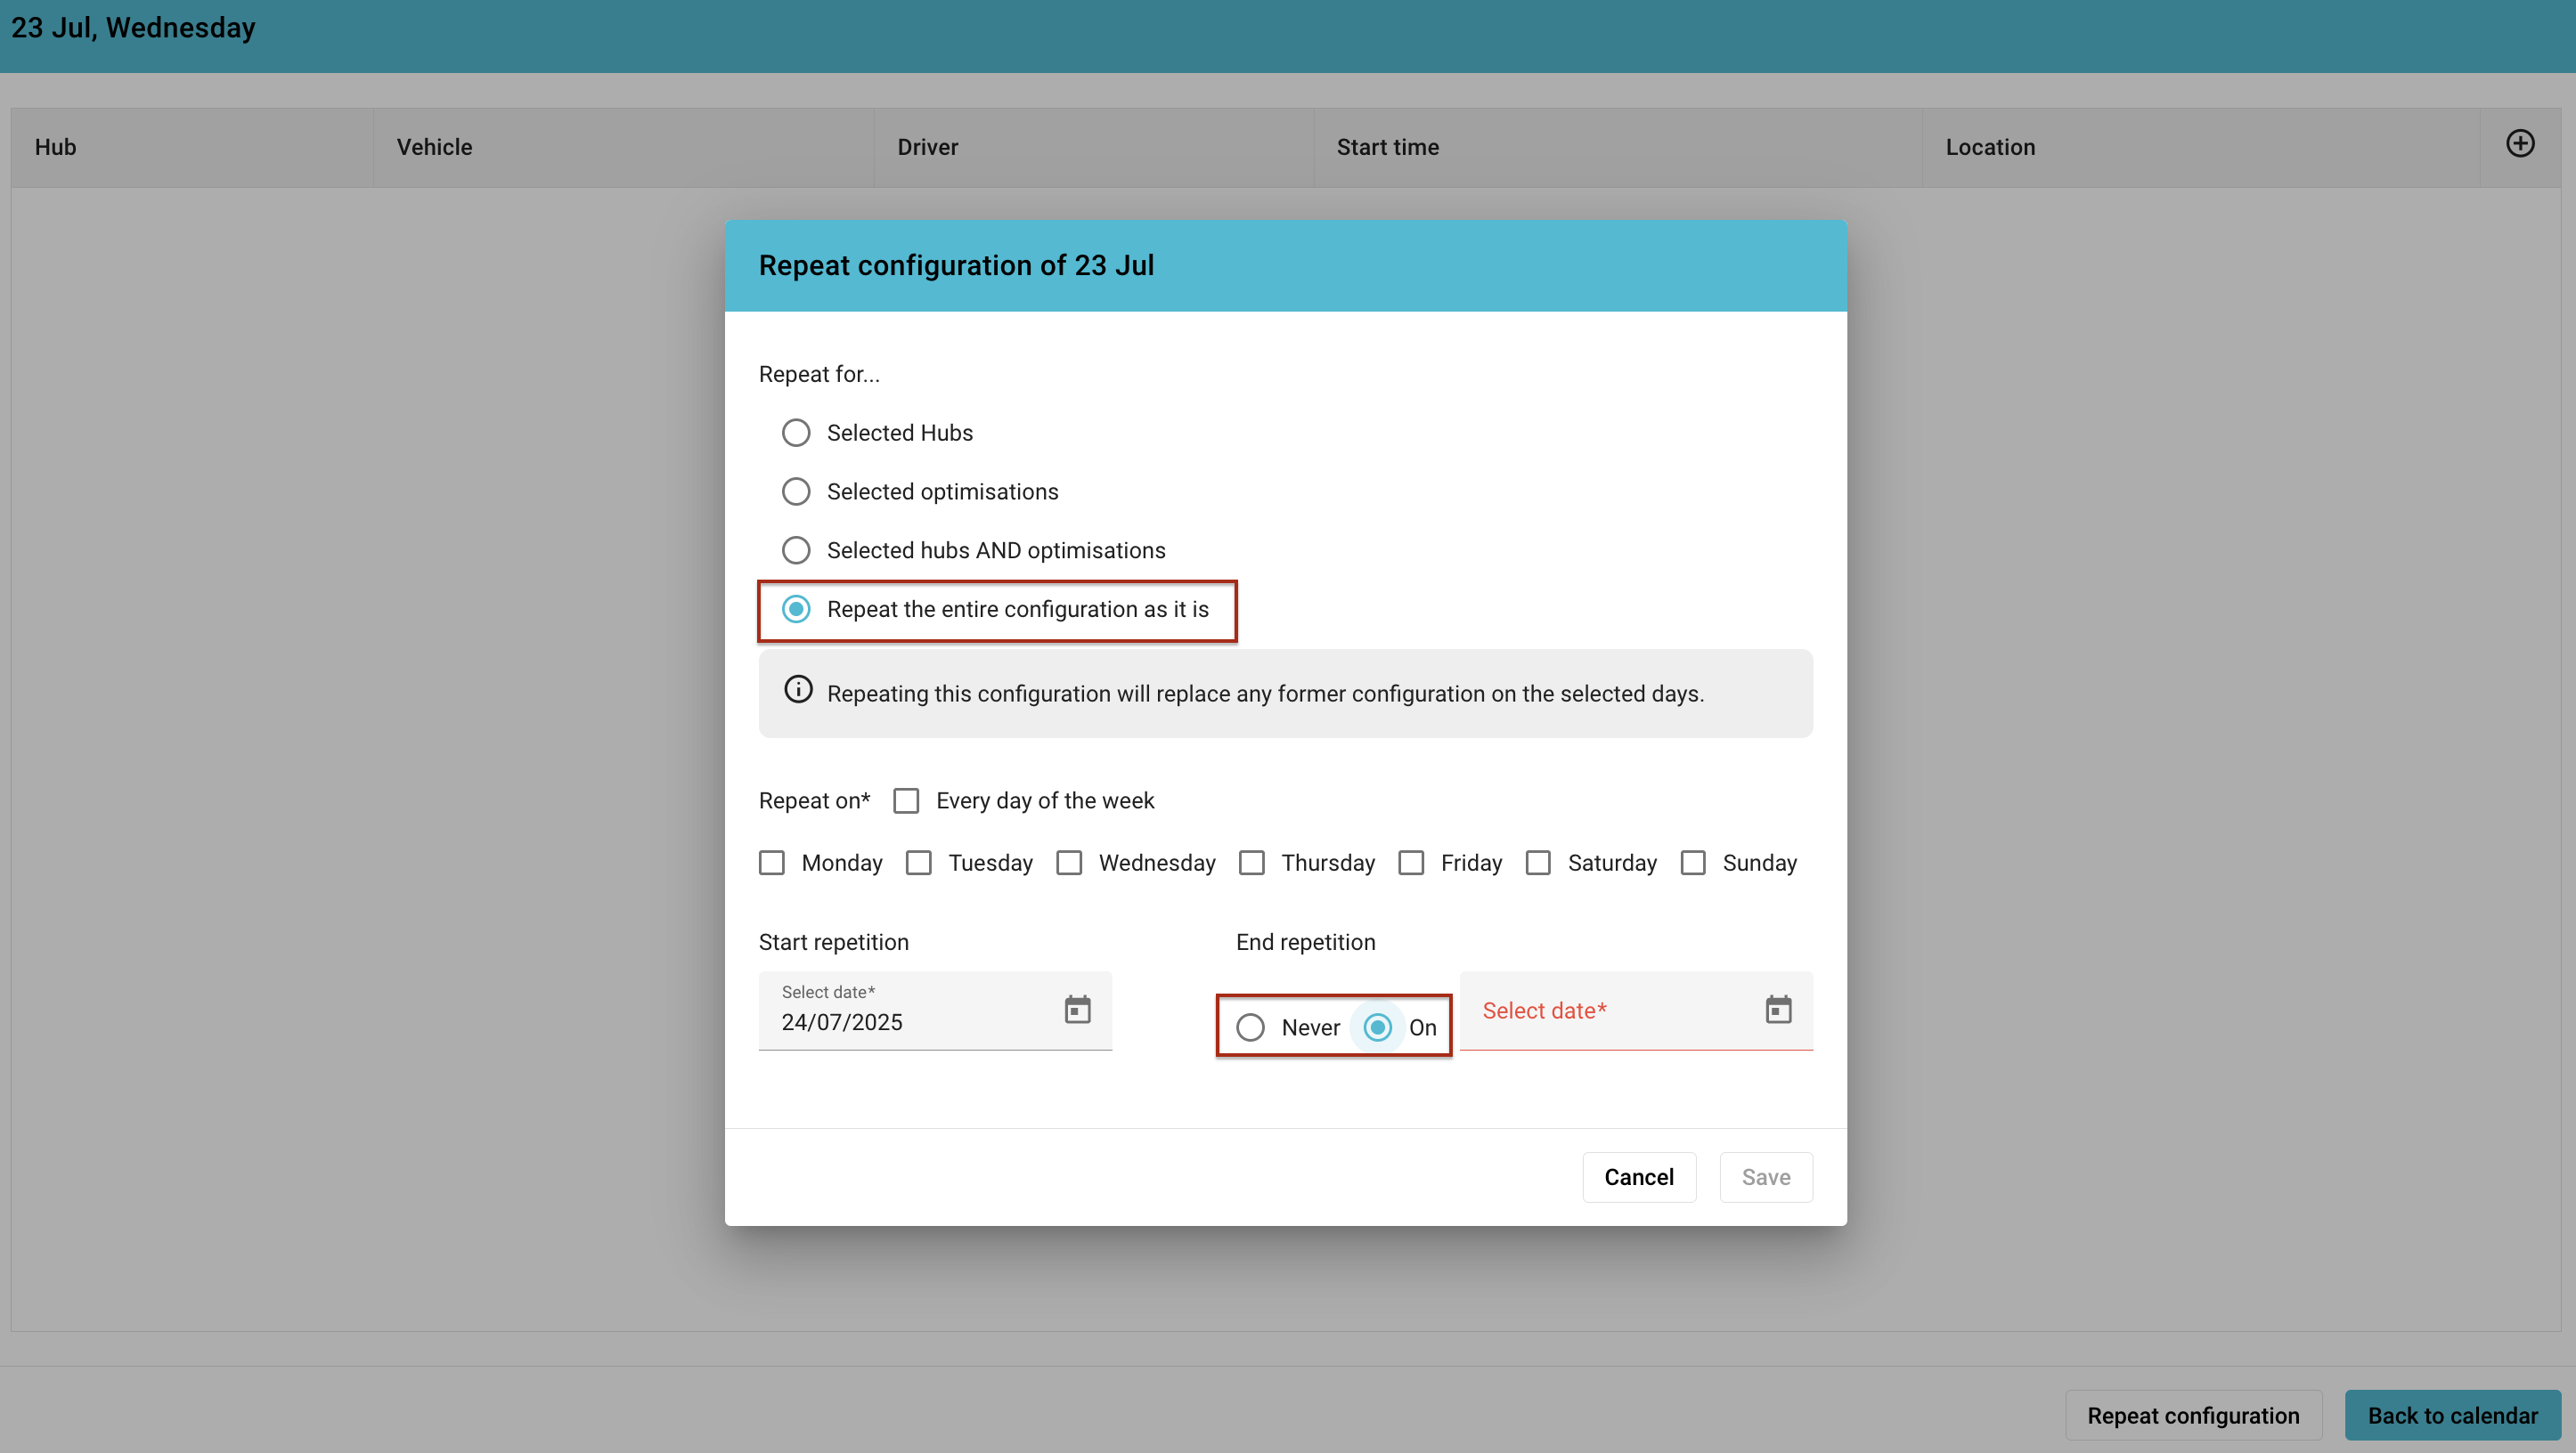Click the Start repetition date field 24/07/2025
This screenshot has height=1453, width=2576.
tap(935, 1011)
